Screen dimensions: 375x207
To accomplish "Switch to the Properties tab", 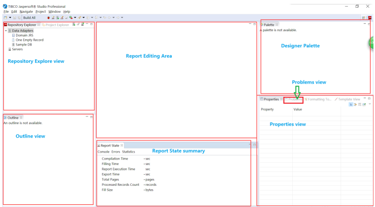I will click(272, 99).
